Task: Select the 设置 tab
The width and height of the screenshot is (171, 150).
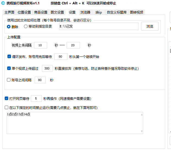Action: point(72,12)
